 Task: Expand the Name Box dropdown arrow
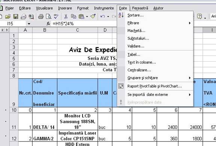29,24
